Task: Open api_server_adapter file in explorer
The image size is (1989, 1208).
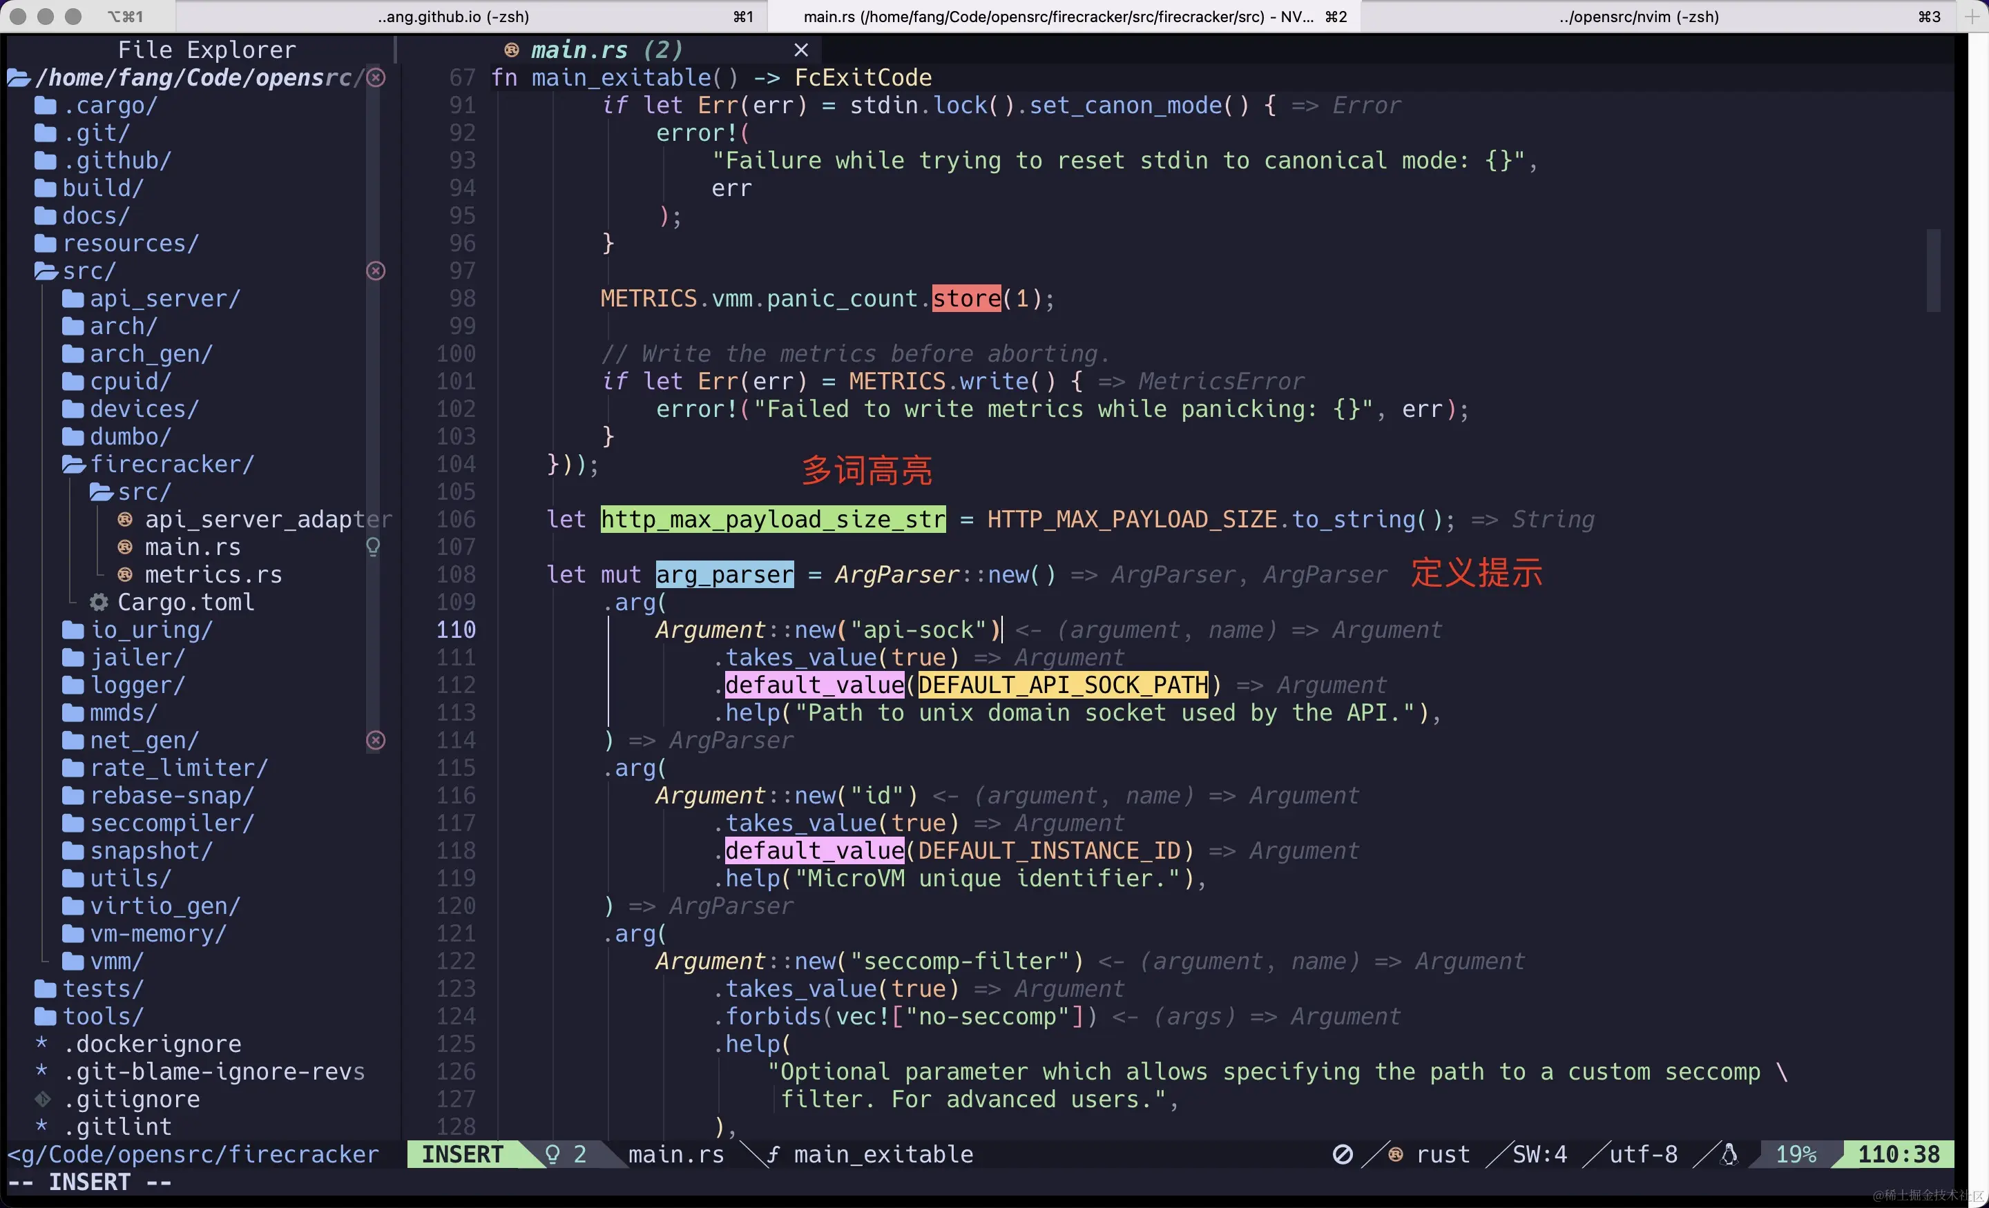Action: tap(267, 520)
